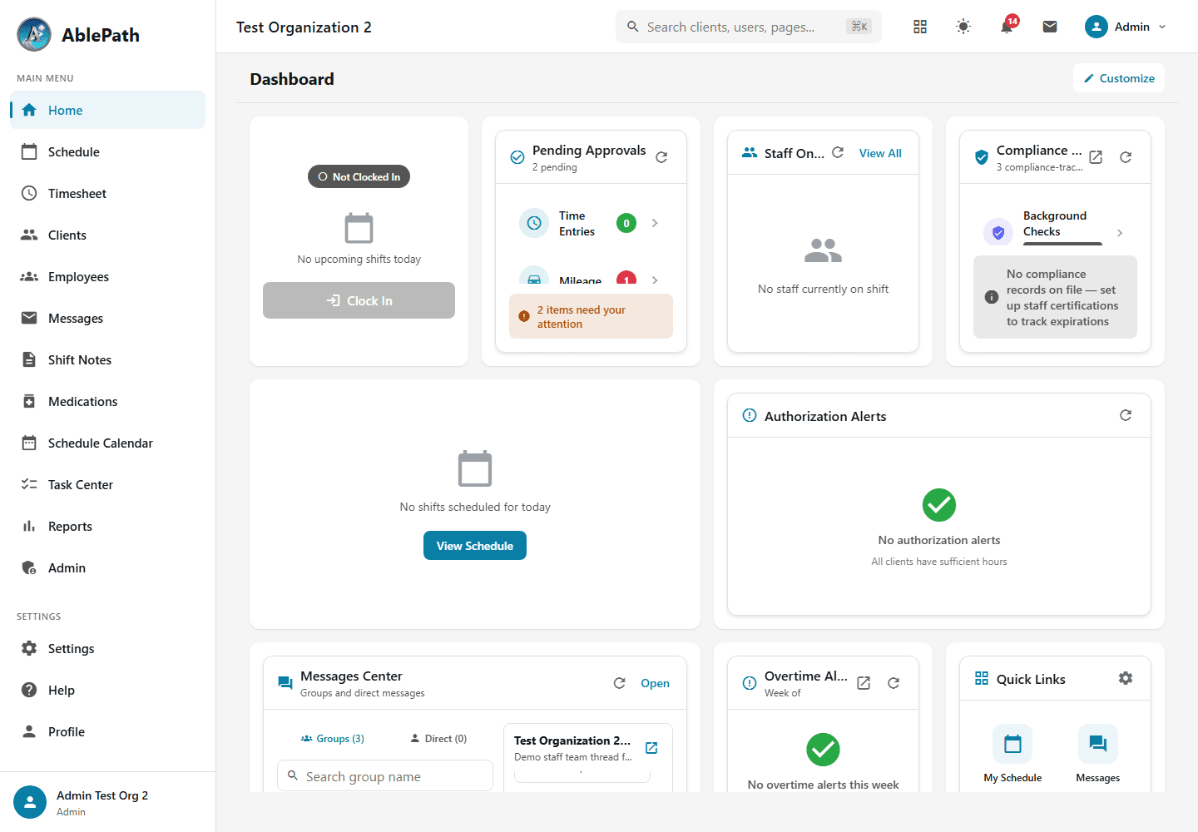
Task: Open Settings in the sidebar
Action: 108,648
